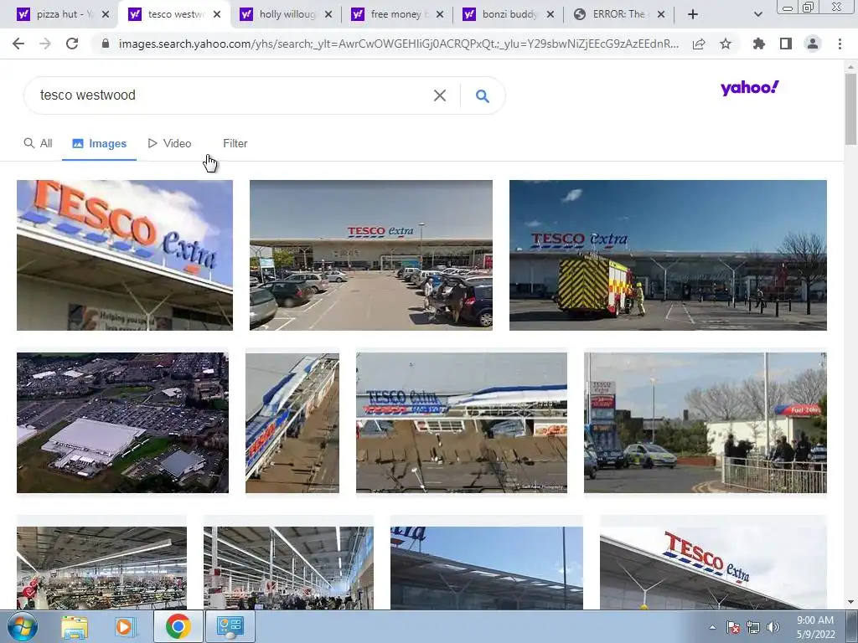Open a new browser tab
Image resolution: width=858 pixels, height=643 pixels.
pyautogui.click(x=693, y=14)
